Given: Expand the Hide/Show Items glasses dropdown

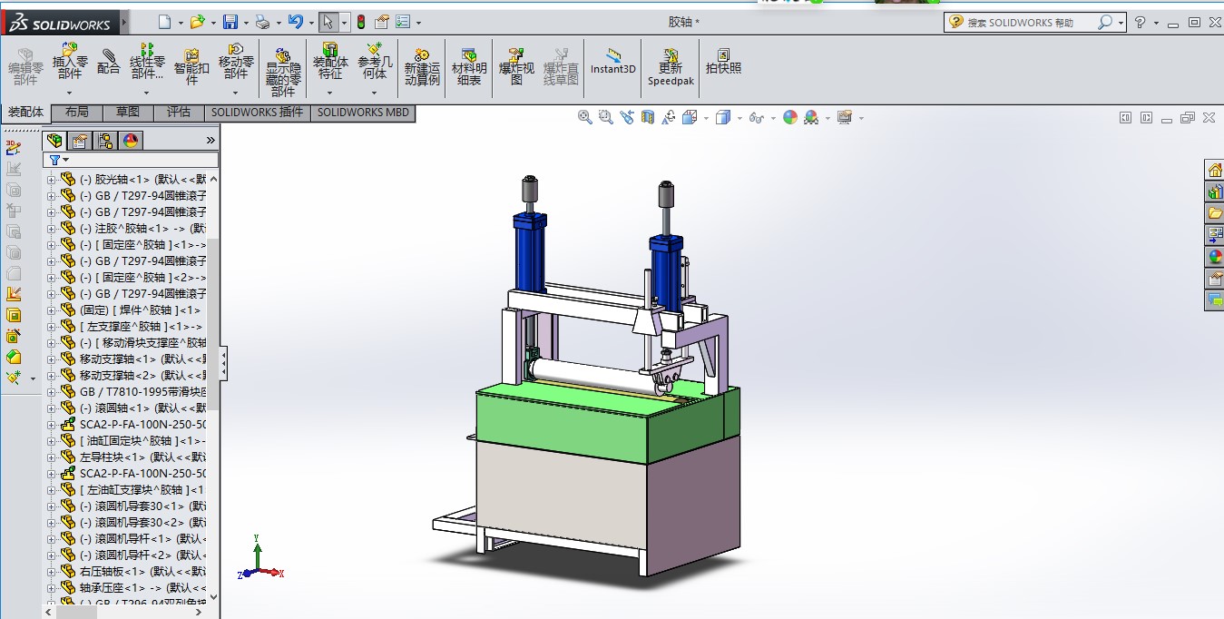Looking at the screenshot, I should (x=773, y=118).
